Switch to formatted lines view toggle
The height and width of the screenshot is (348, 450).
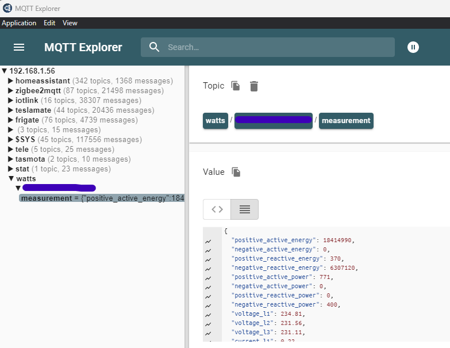[244, 209]
